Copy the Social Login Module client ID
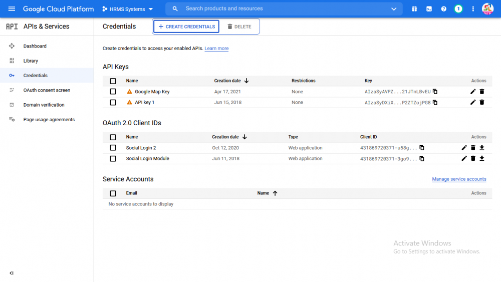This screenshot has height=282, width=501. pyautogui.click(x=422, y=159)
